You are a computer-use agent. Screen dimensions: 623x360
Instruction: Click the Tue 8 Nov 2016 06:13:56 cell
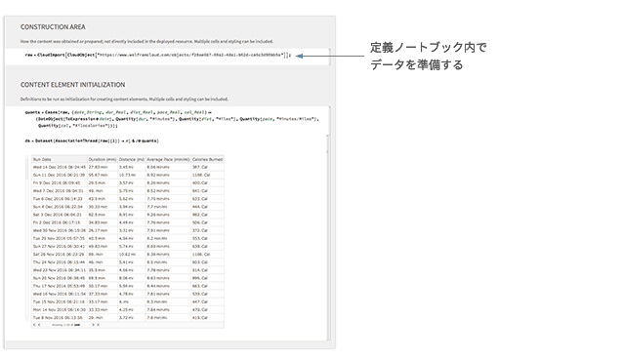coord(60,318)
